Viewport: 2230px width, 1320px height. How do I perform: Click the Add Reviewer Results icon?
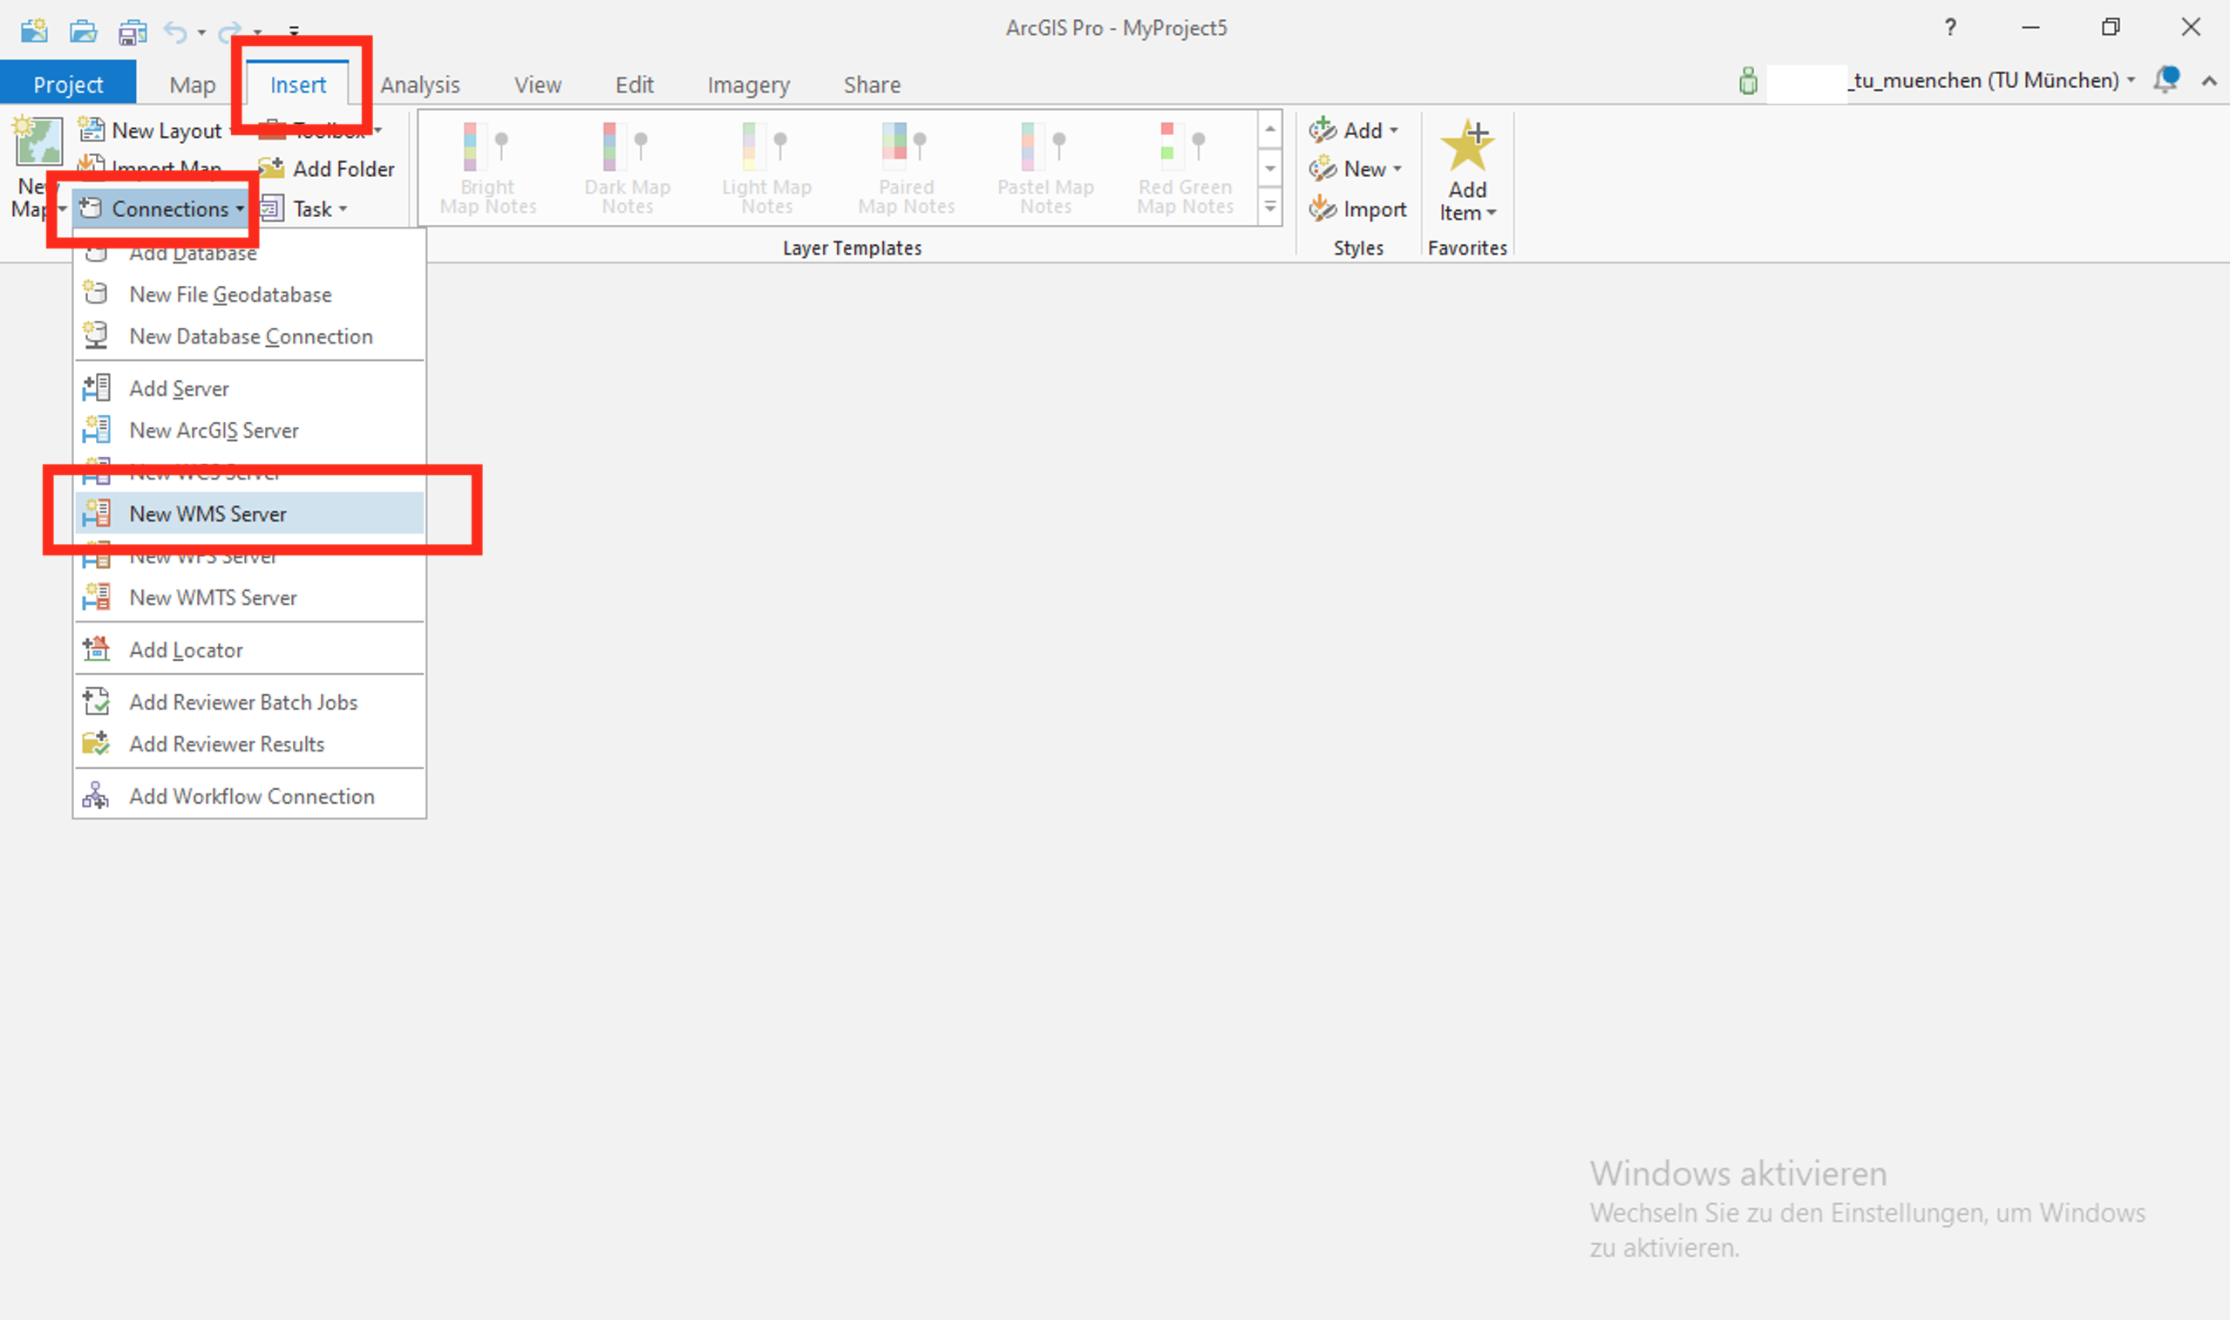(96, 744)
